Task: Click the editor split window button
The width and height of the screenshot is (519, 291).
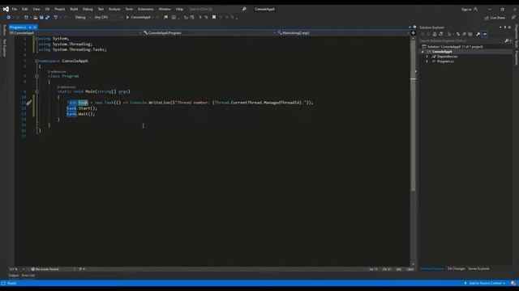Action: 413,33
